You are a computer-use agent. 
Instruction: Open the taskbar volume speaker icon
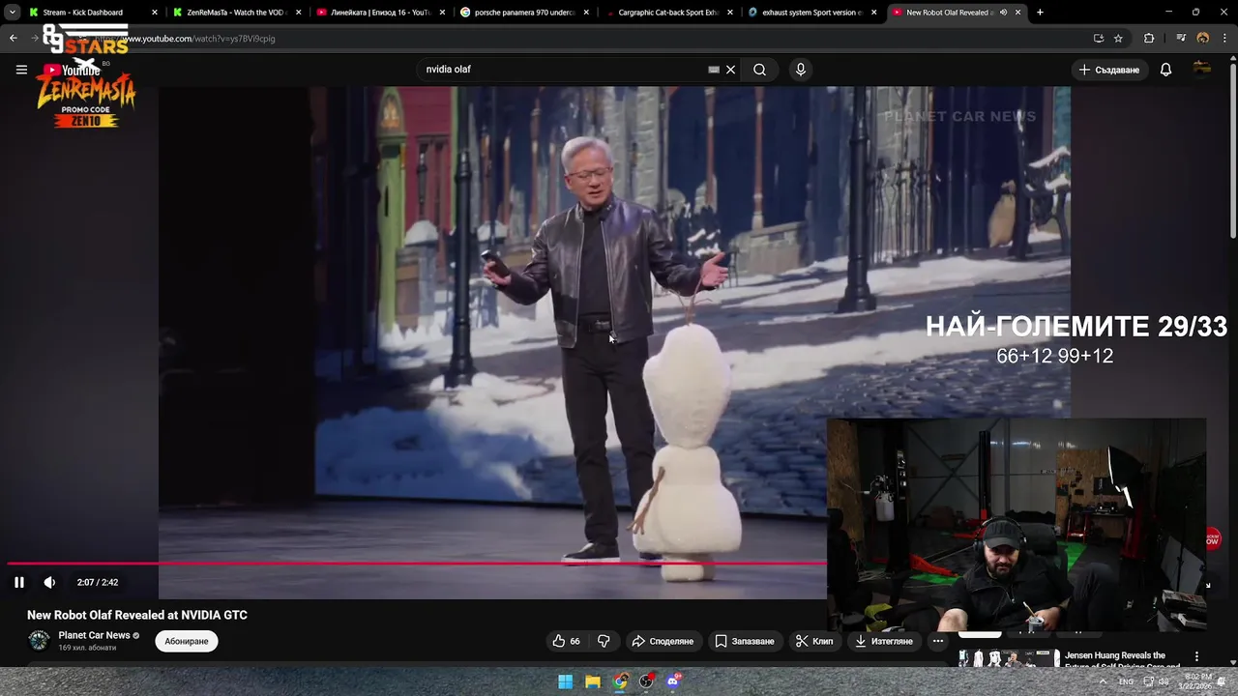pyautogui.click(x=1164, y=681)
